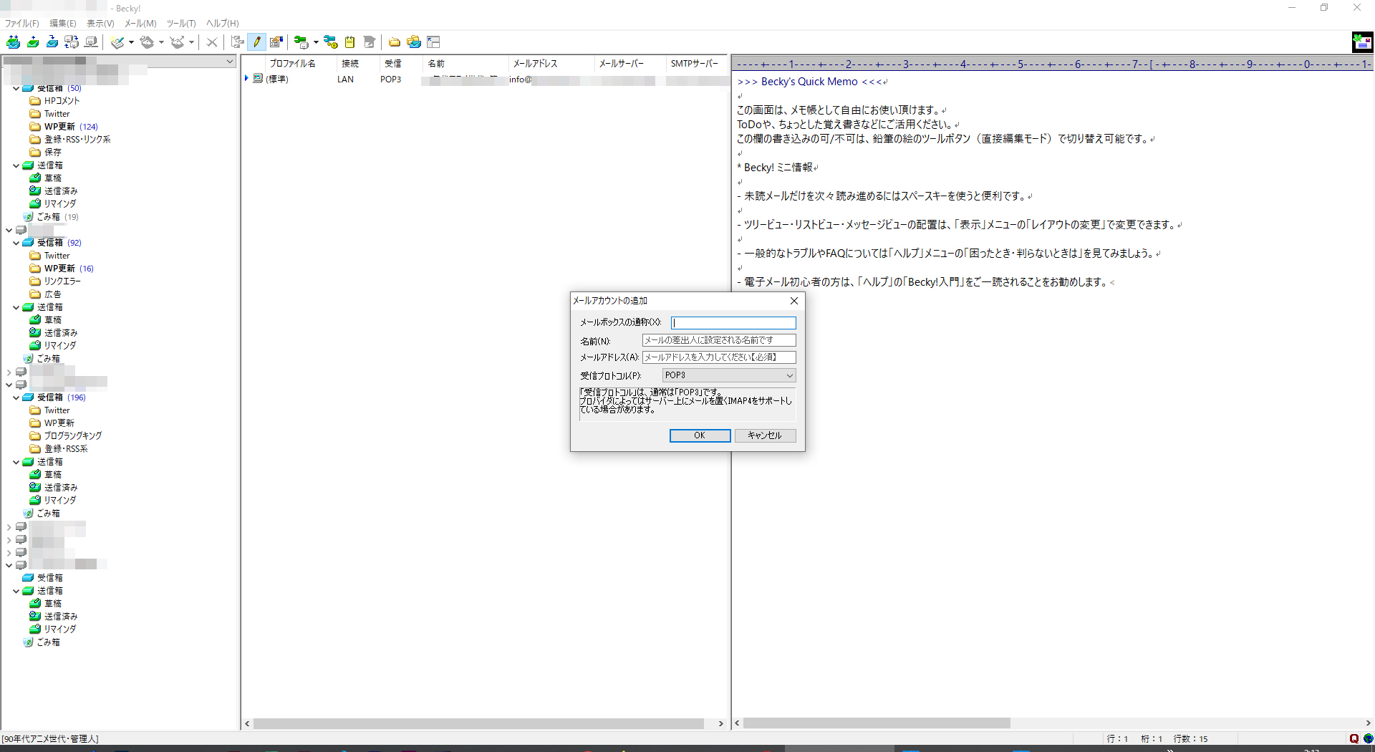The height and width of the screenshot is (752, 1375).
Task: Click the yellow notepad toolbar icon
Action: tap(349, 42)
